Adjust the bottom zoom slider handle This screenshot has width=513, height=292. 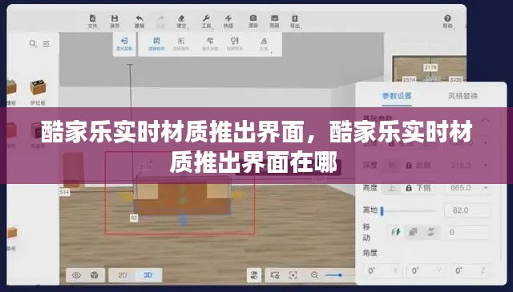[340, 275]
